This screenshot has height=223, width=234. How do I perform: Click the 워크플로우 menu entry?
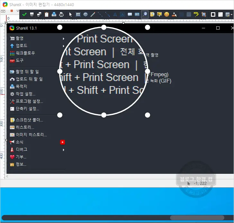click(25, 53)
